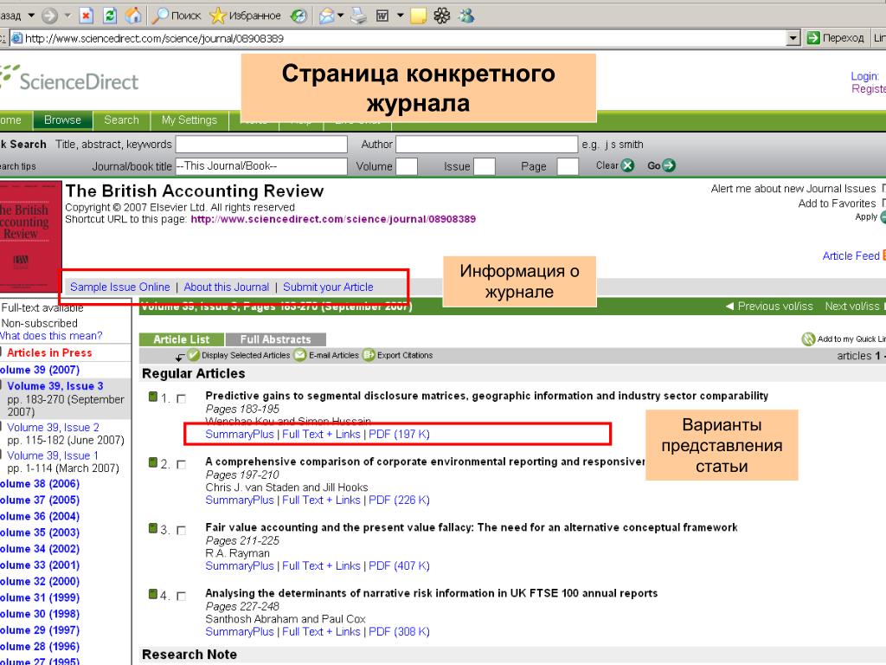Switch to the Article List tab
Viewport: 886px width, 665px height.
(182, 339)
